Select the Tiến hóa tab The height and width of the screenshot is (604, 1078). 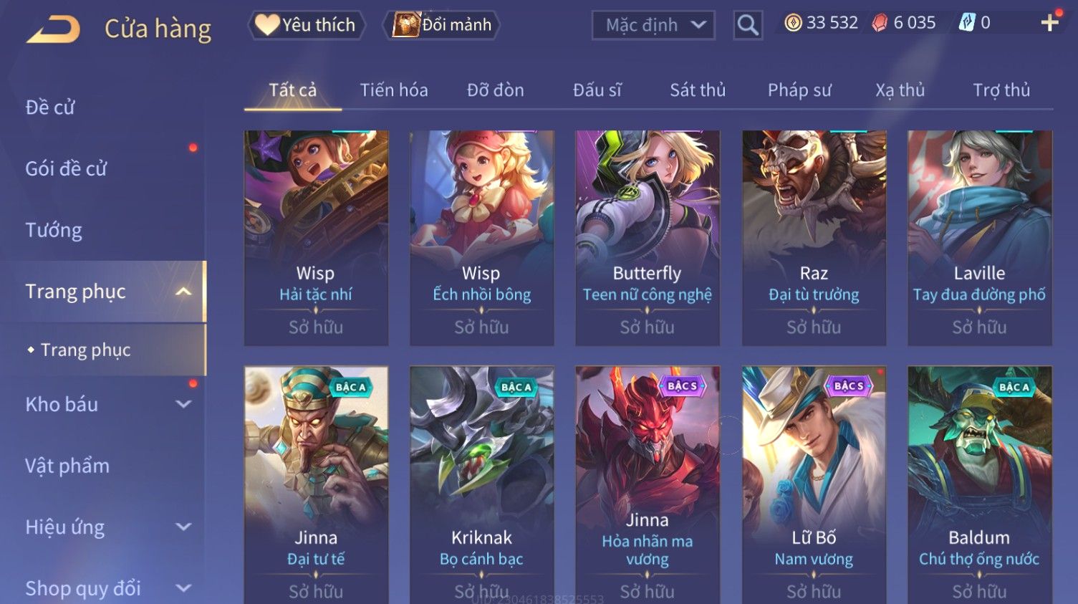(x=394, y=90)
